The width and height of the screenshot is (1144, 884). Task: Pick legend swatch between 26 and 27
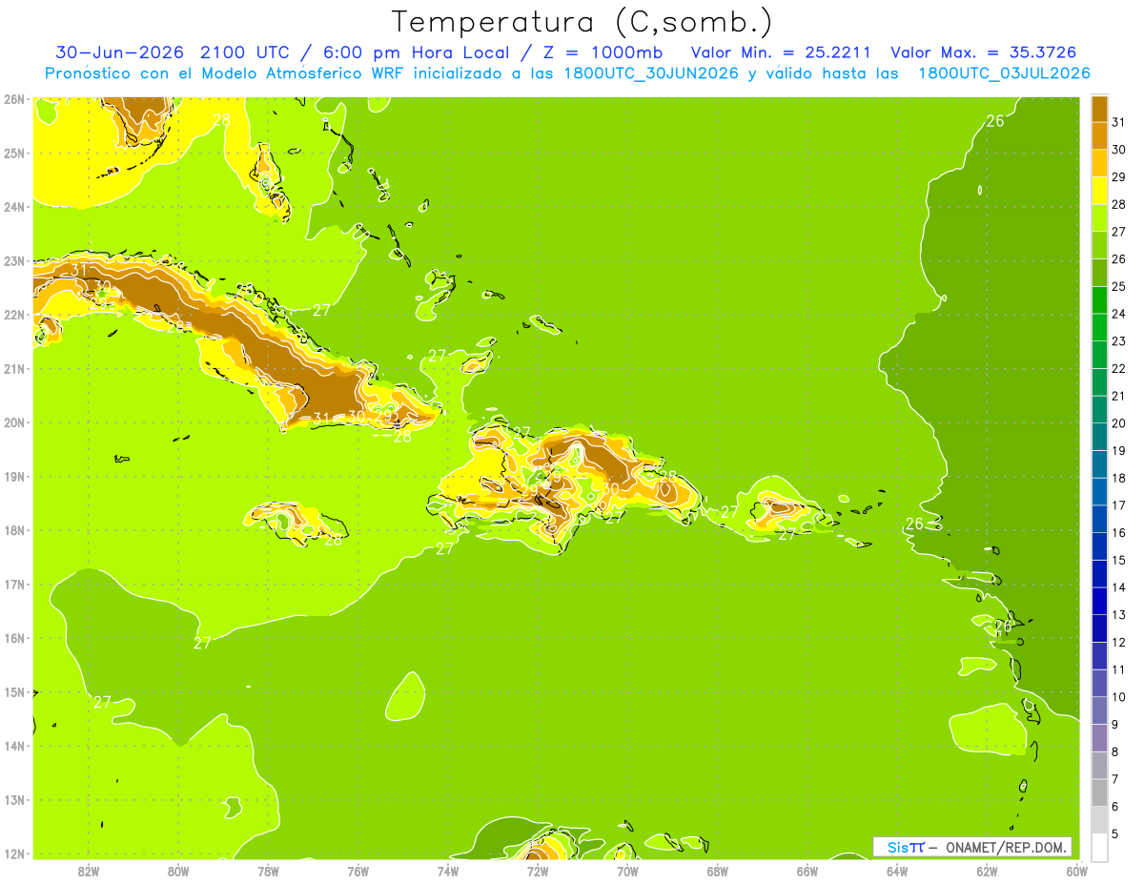[x=1099, y=245]
